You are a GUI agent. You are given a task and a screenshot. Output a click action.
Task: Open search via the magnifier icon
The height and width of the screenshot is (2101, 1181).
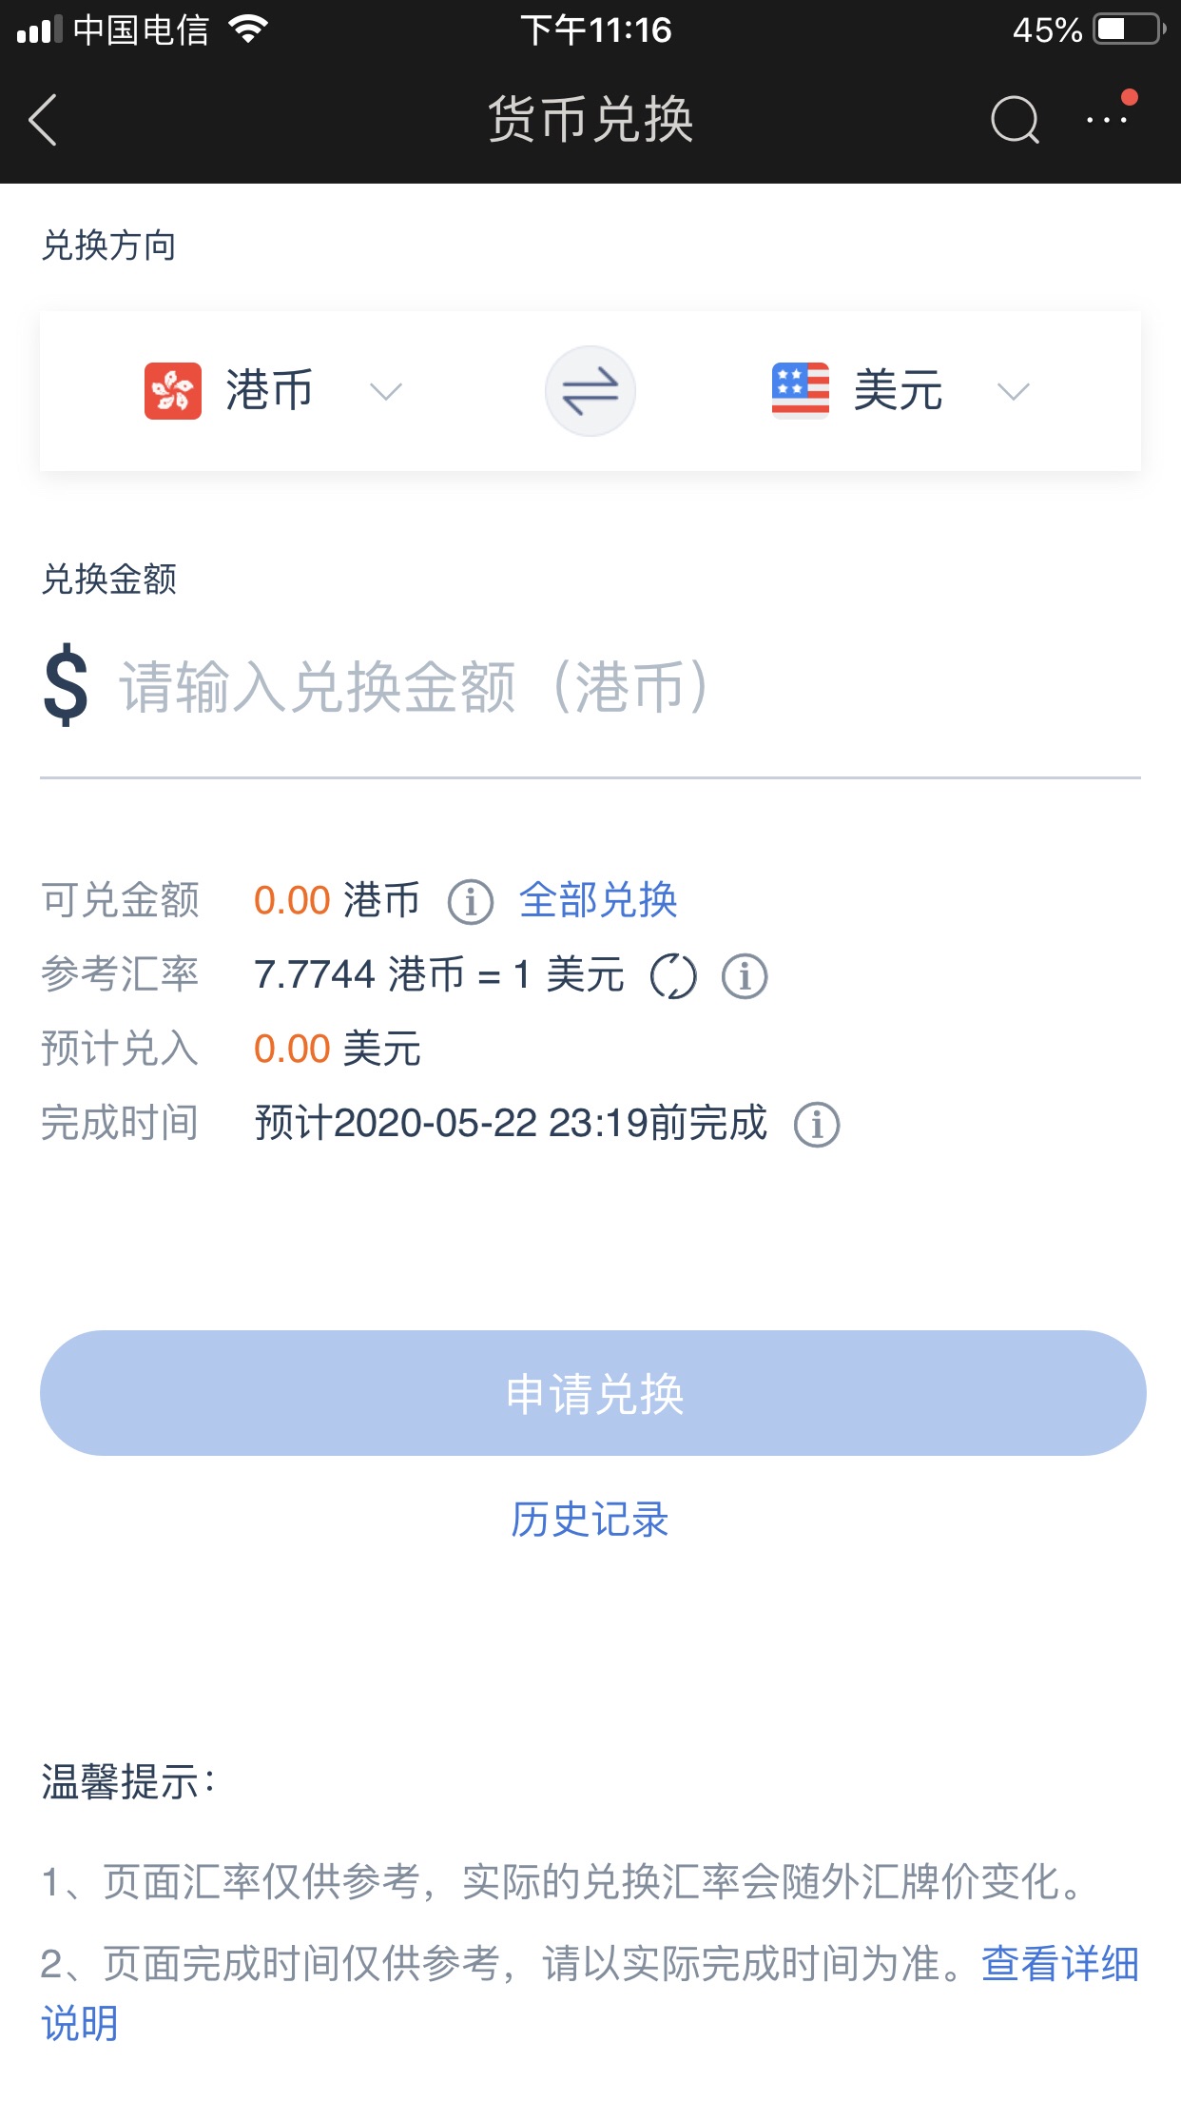(1015, 120)
